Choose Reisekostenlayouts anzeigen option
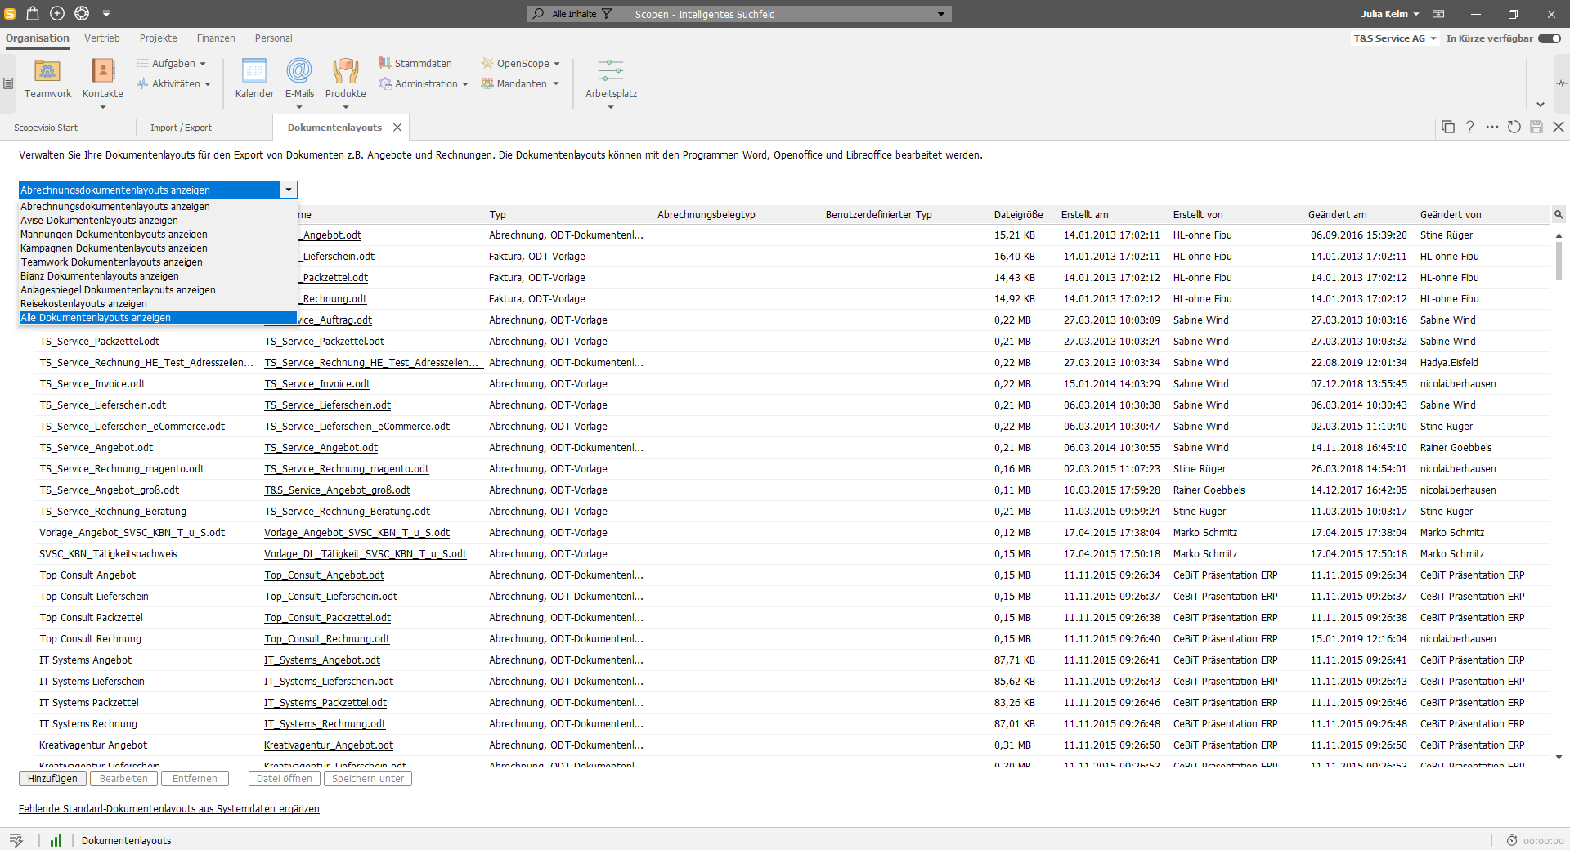 pyautogui.click(x=158, y=304)
